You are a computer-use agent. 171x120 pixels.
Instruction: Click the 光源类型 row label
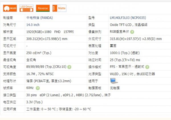[95, 74]
